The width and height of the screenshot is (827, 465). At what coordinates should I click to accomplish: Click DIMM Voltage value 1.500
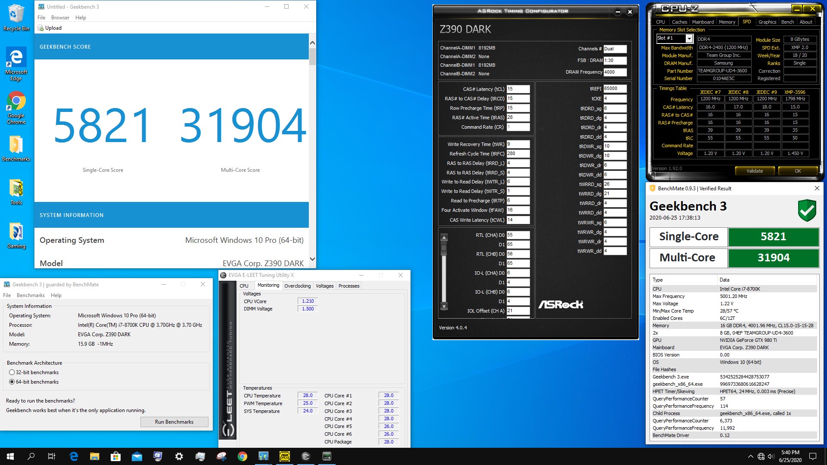(x=308, y=309)
